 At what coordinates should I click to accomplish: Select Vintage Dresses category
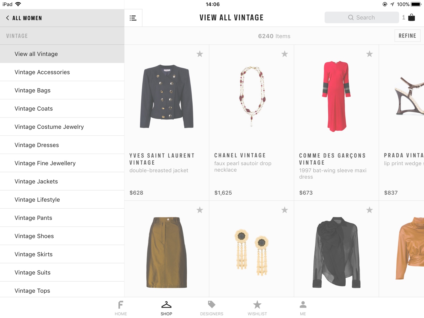tap(62, 145)
